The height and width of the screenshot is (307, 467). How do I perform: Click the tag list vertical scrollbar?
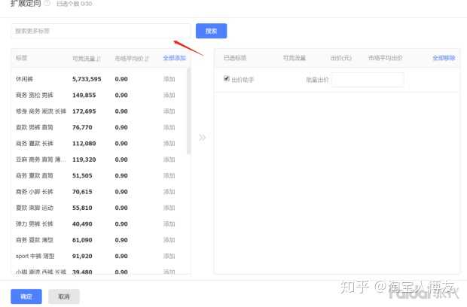point(188,113)
